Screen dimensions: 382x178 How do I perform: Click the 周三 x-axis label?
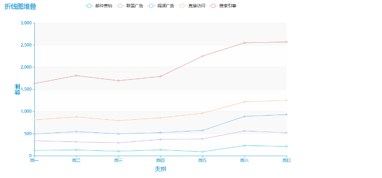point(118,161)
